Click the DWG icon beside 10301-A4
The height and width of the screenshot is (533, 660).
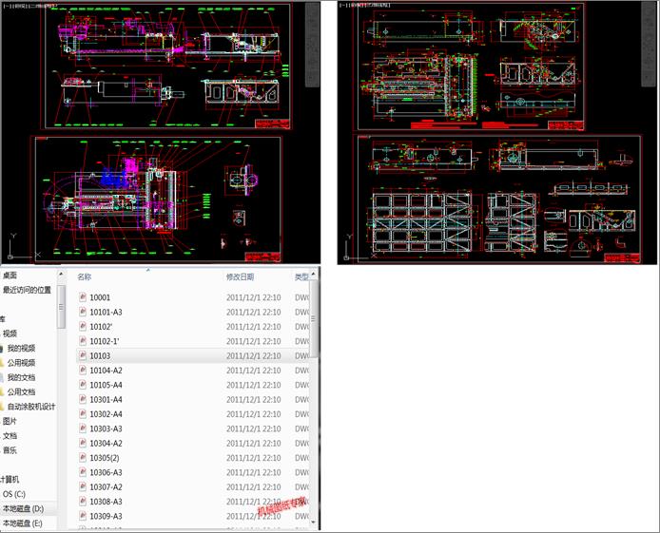pos(83,399)
